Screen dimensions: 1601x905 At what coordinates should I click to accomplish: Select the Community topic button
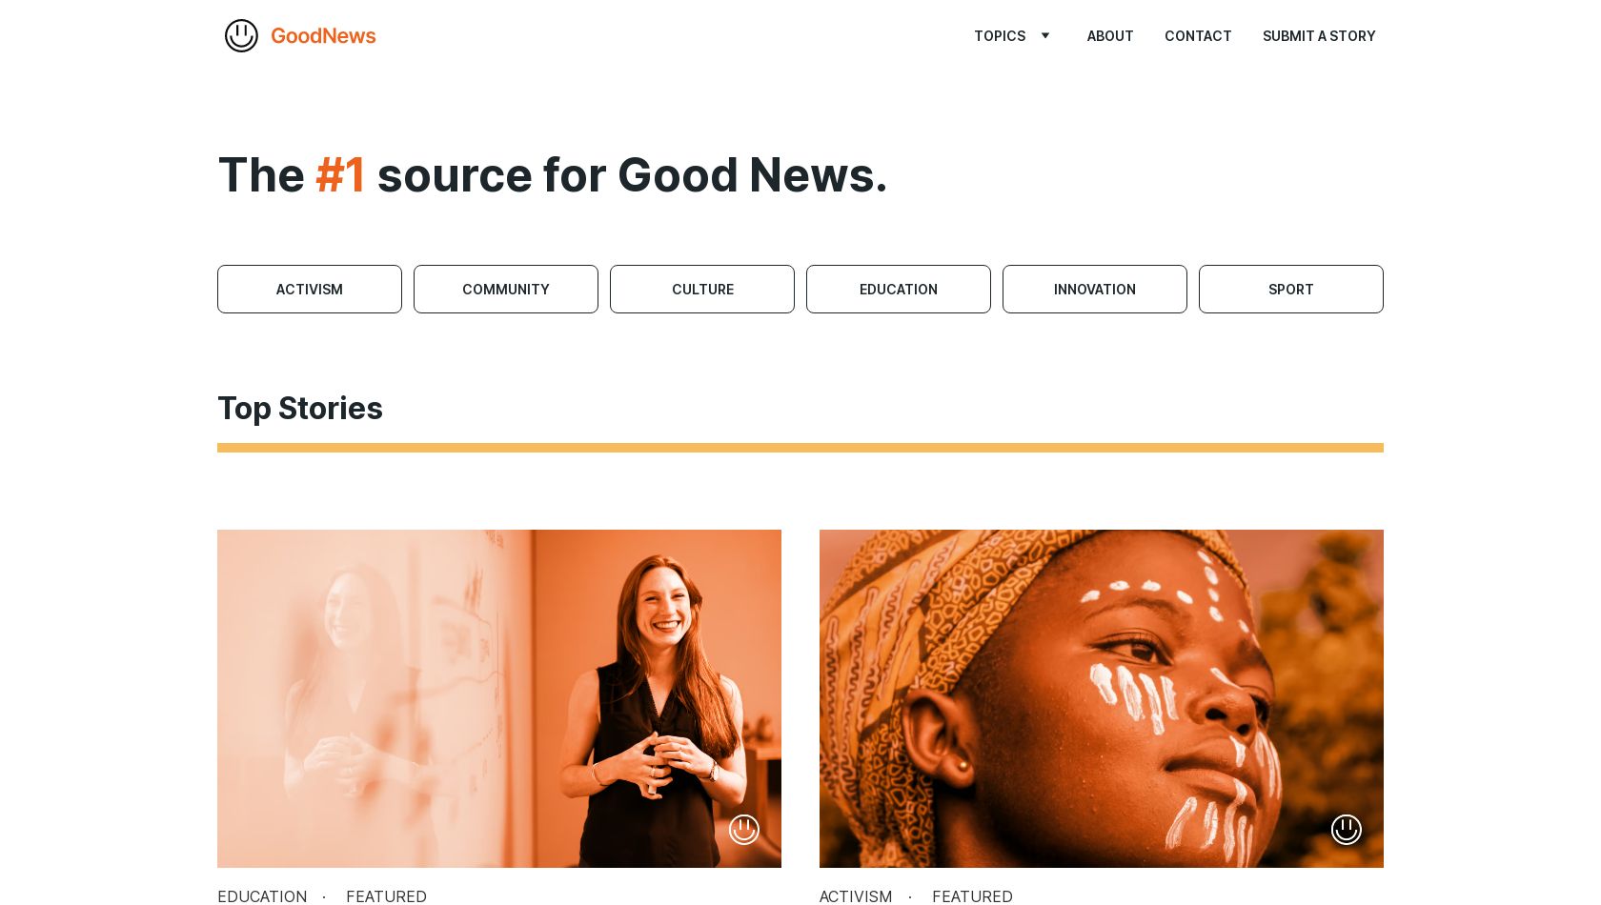click(506, 290)
